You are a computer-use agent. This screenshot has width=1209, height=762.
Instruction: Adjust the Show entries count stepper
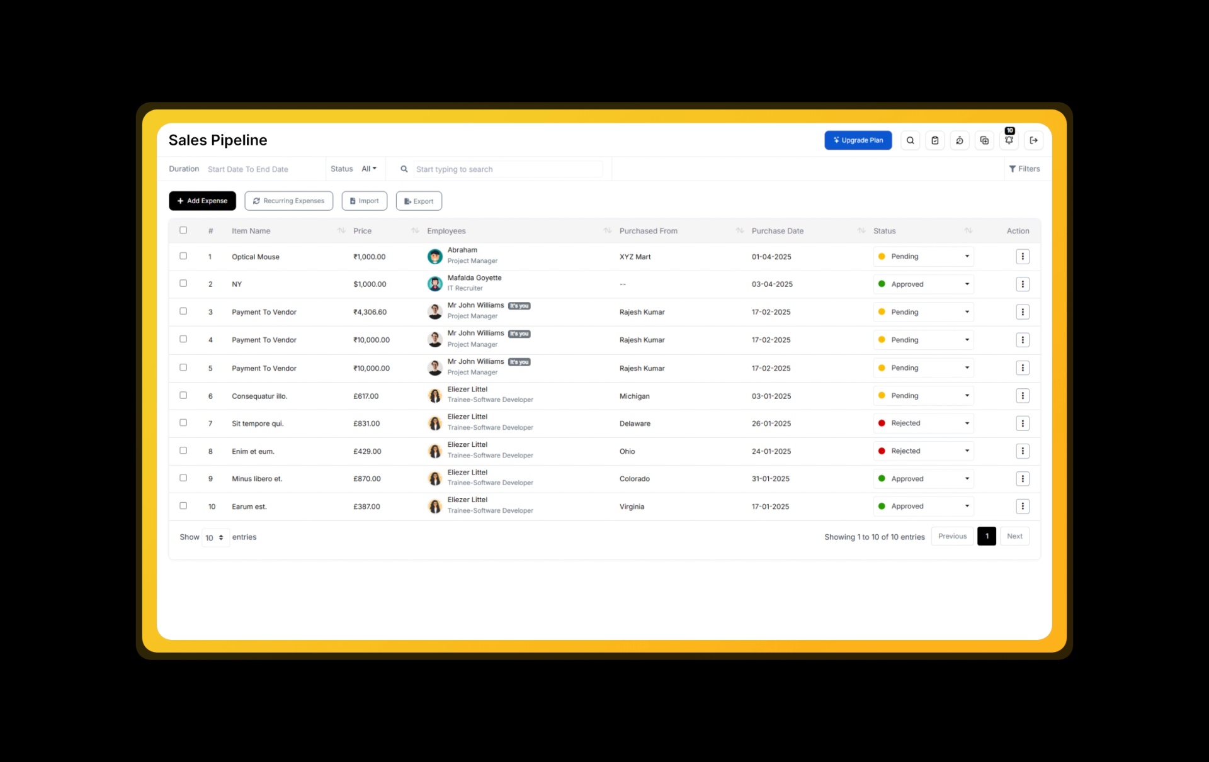pyautogui.click(x=215, y=537)
